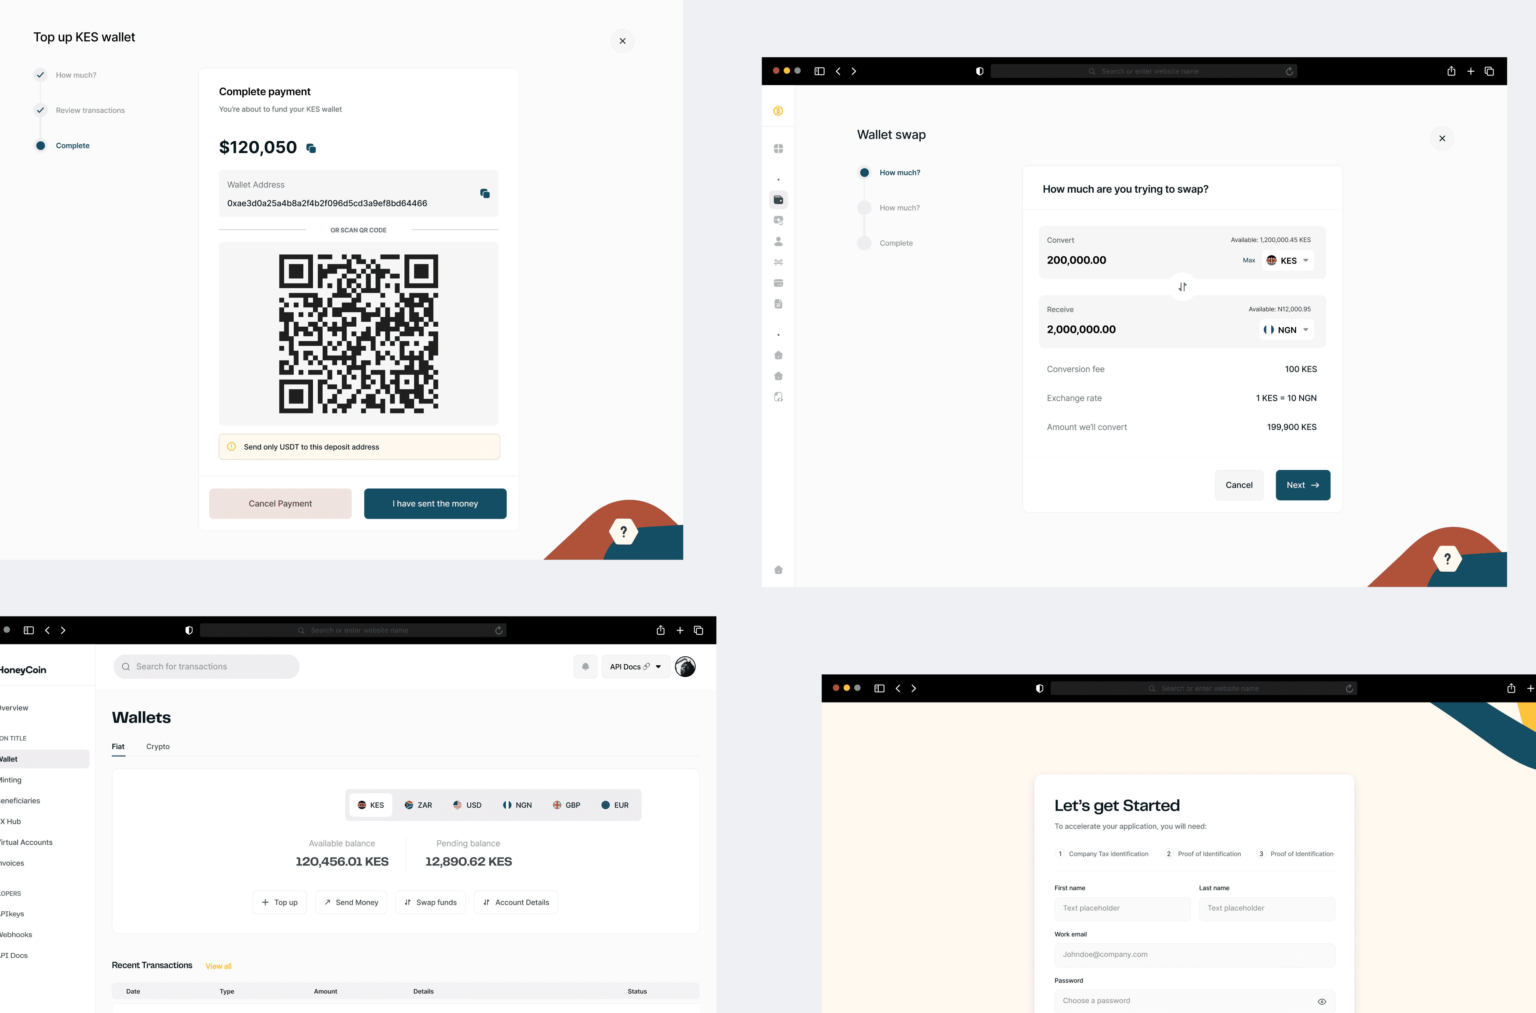The image size is (1536, 1013).
Task: Switch to the Crypto tab
Action: pyautogui.click(x=158, y=746)
